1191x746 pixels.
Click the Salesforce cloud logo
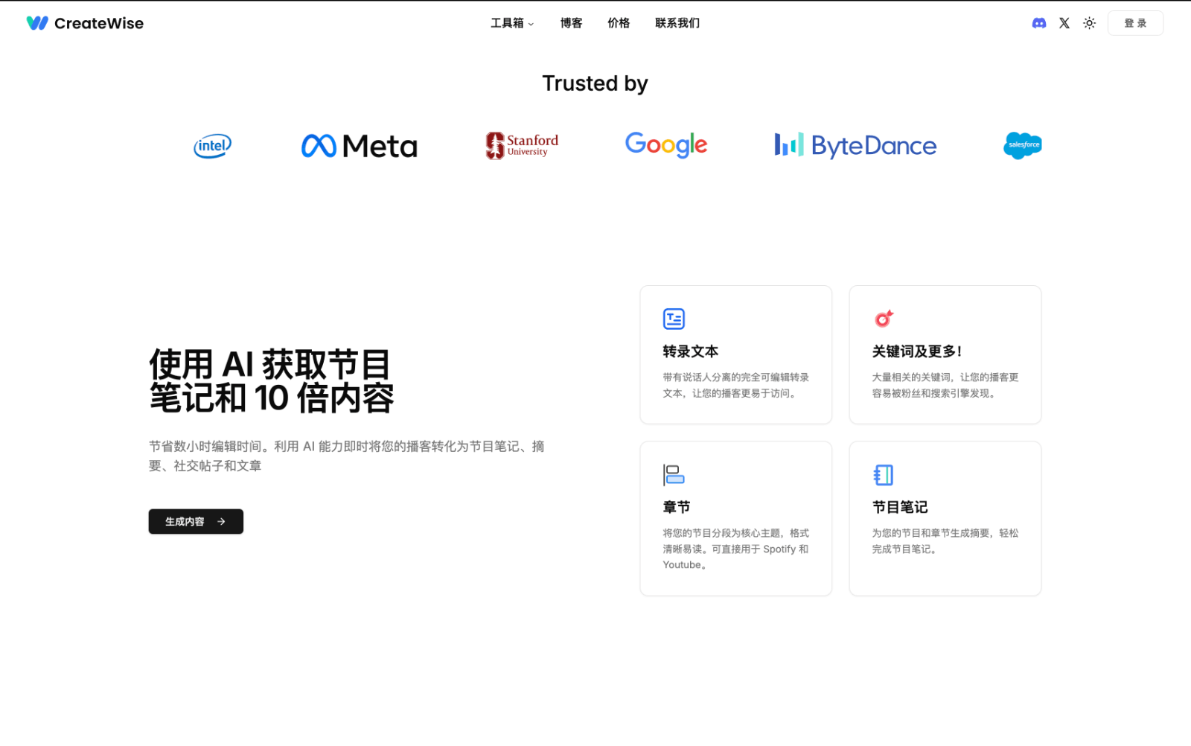click(1023, 146)
